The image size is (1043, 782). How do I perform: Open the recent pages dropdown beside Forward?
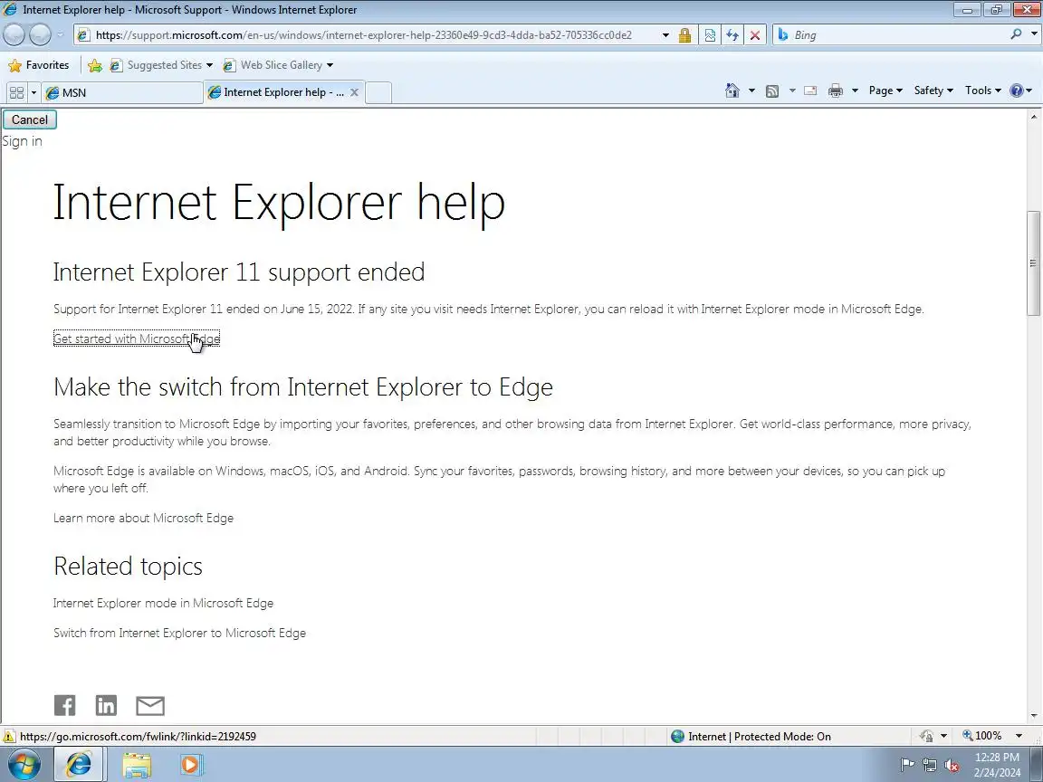60,34
